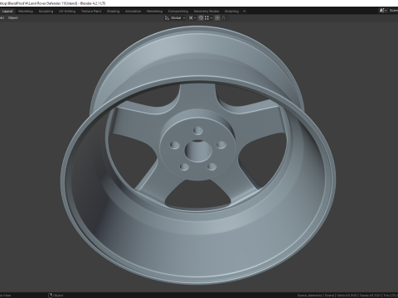Open proportional editing falloff dropdown

click(x=225, y=18)
